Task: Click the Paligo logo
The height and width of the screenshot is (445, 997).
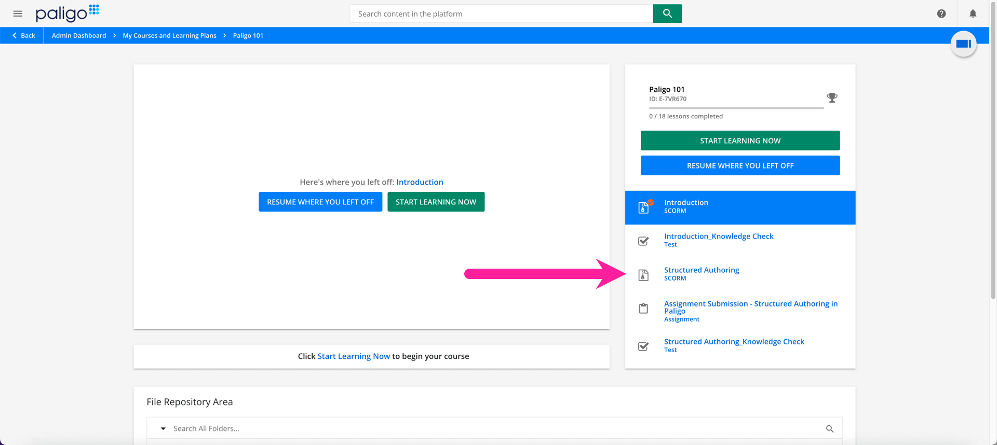Action: 67,13
